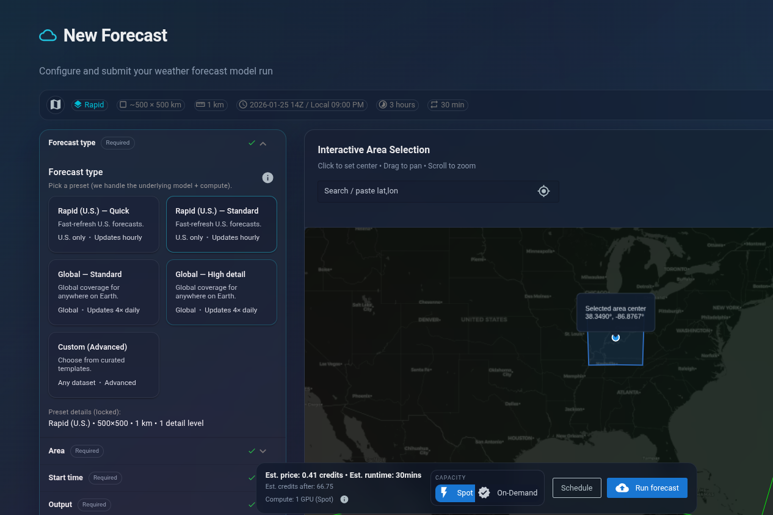Image resolution: width=773 pixels, height=515 pixels.
Task: Click Est. credits after: 66.75 text
Action: point(299,487)
